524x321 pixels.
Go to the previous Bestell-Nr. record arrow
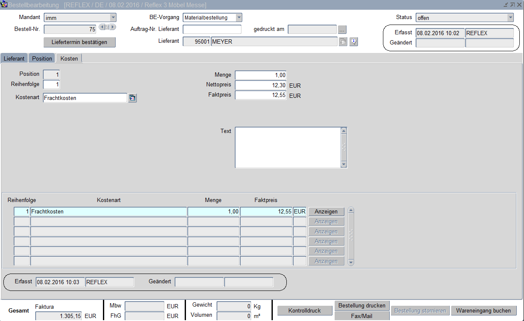pyautogui.click(x=102, y=27)
